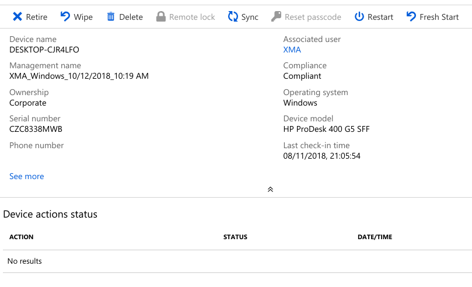Sort by the STATUS column header
Viewport: 472px width, 287px height.
pos(235,237)
